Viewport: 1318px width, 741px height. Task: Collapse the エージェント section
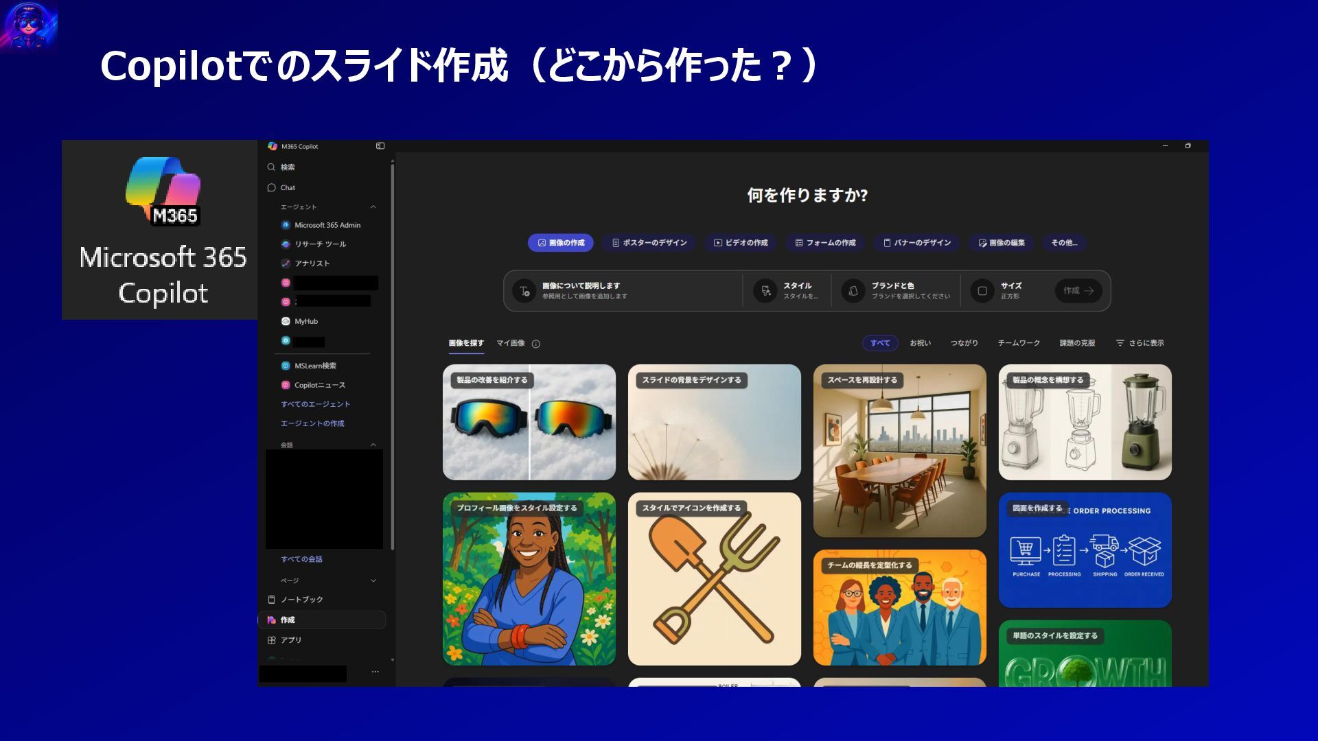pos(373,207)
